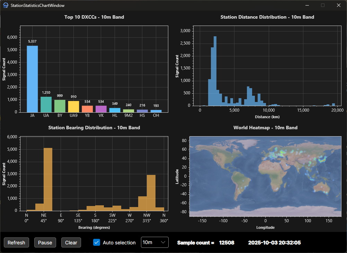The image size is (347, 253).
Task: Select the yellow UA9 bar
Action: (73, 107)
